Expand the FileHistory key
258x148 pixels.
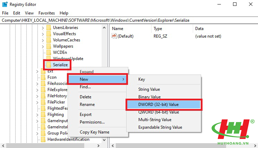(37, 97)
